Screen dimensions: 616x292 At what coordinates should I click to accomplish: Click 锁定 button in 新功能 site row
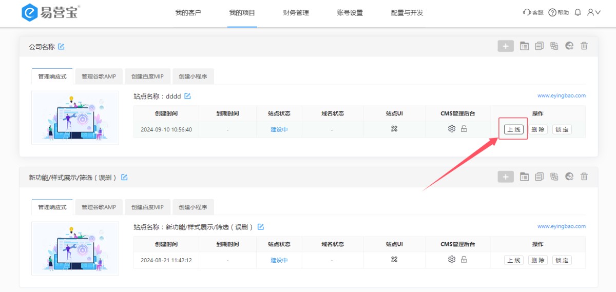tap(562, 260)
